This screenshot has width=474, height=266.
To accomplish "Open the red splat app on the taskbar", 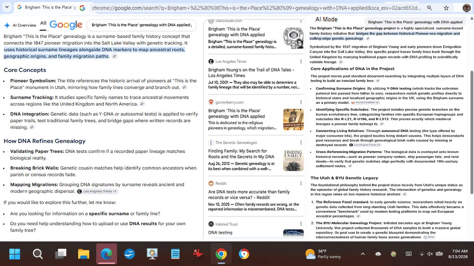I will 198,254.
